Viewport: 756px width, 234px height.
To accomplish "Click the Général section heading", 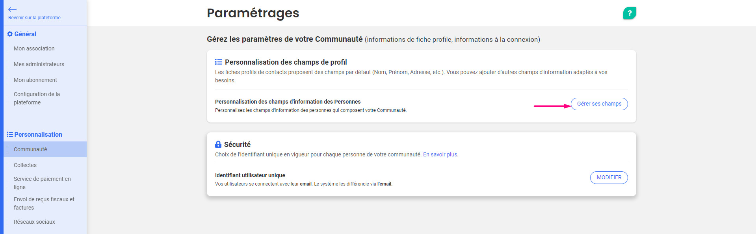I will click(x=25, y=34).
